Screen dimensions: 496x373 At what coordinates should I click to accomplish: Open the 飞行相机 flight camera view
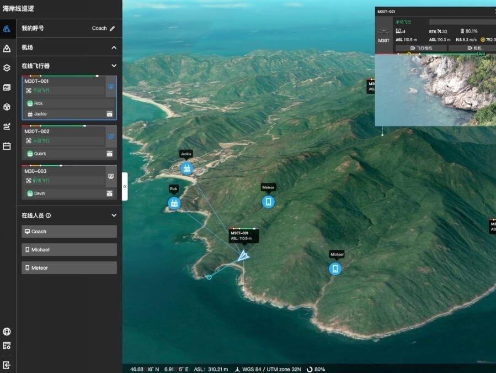pyautogui.click(x=421, y=48)
